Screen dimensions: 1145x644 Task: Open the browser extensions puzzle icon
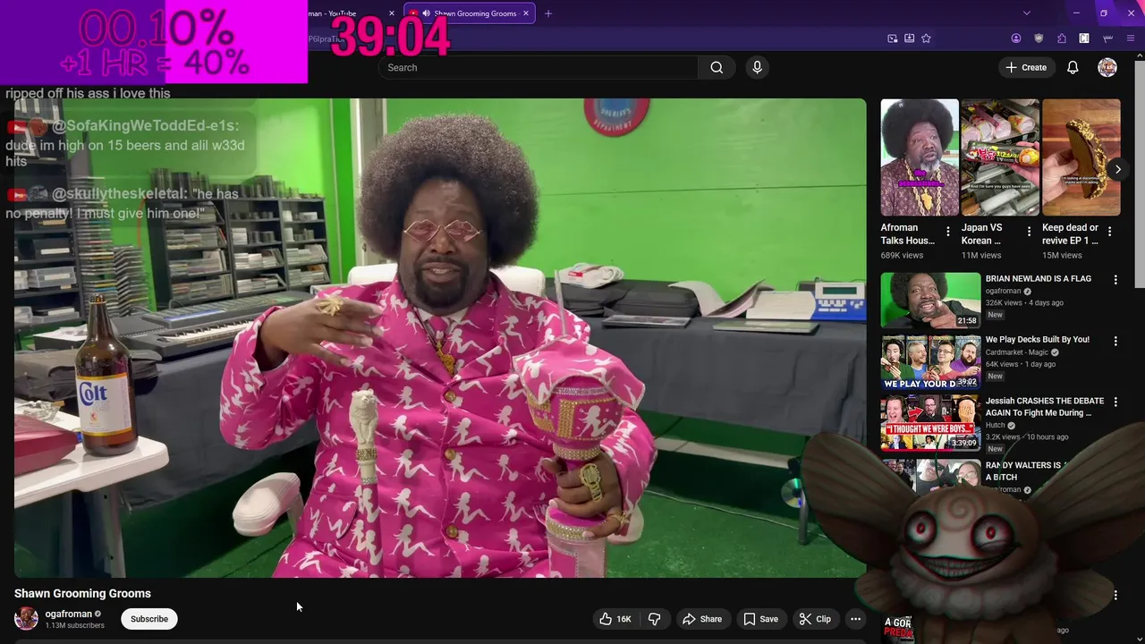click(1061, 38)
